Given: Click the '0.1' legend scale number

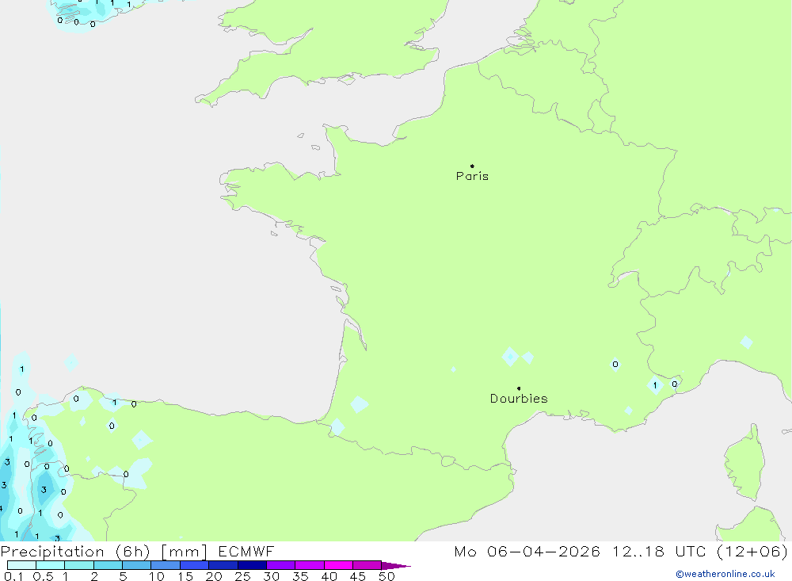Looking at the screenshot, I should point(13,576).
